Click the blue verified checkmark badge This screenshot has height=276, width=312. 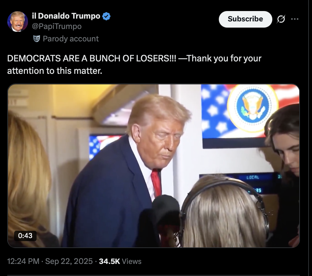tap(106, 16)
